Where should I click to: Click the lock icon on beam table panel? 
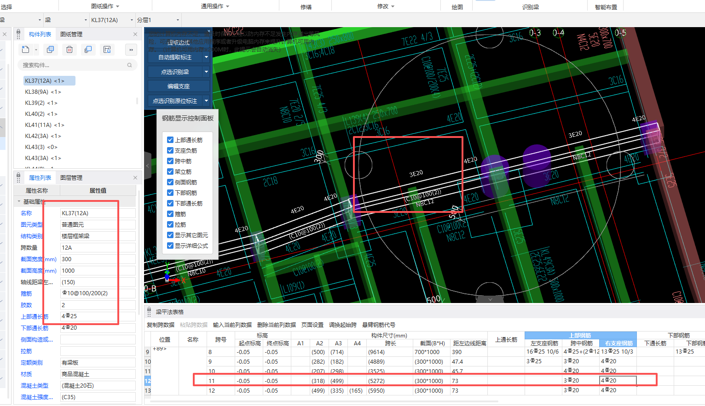pyautogui.click(x=149, y=312)
